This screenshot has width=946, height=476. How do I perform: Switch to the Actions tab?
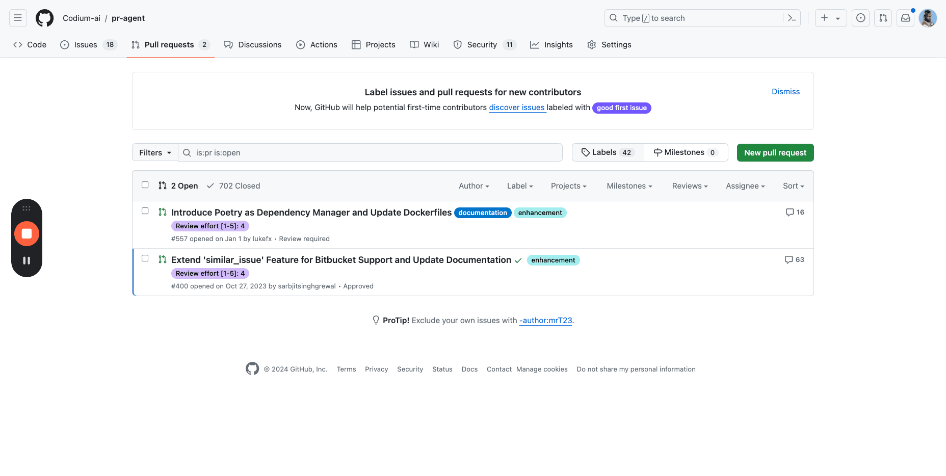[x=317, y=45]
